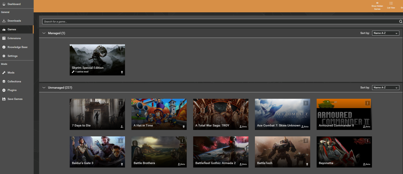Open Sort by dropdown for Managed
The image size is (403, 174).
coord(386,33)
